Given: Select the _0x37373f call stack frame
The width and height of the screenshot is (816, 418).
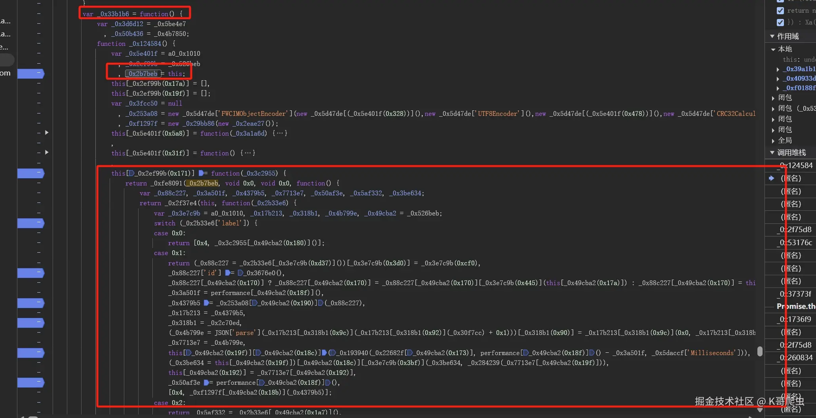Looking at the screenshot, I should pyautogui.click(x=795, y=294).
